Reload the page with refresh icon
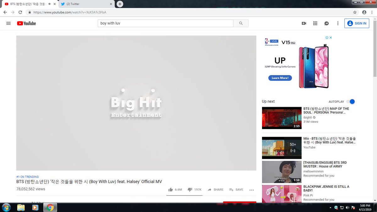 tap(20, 12)
